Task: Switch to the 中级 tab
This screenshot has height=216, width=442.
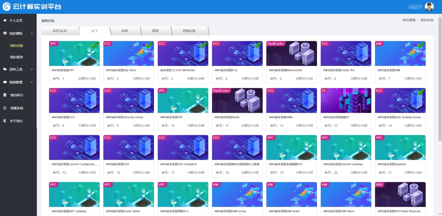Action: (x=125, y=31)
